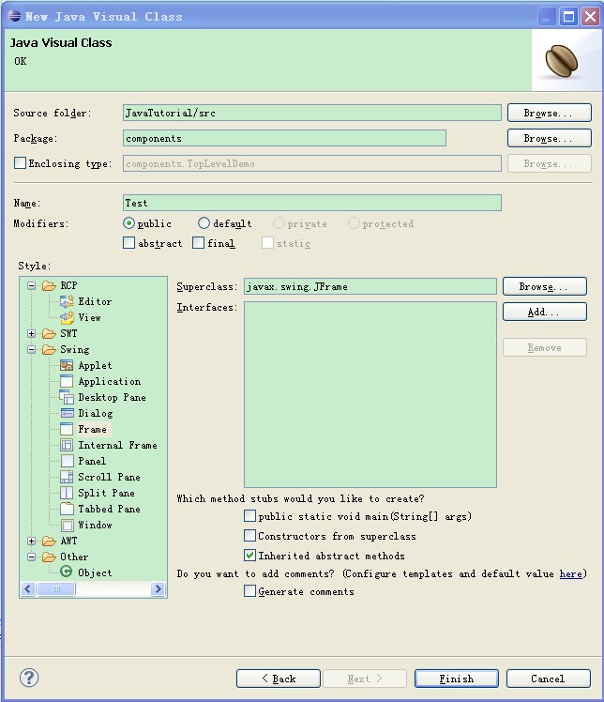Select Scroll Pane style label

[x=109, y=478]
